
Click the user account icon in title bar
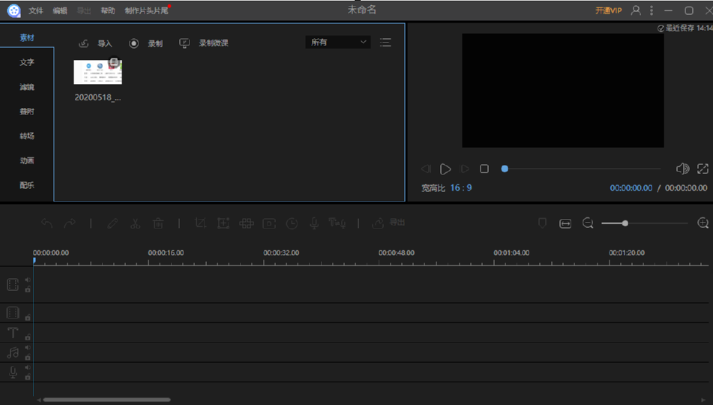pyautogui.click(x=636, y=10)
